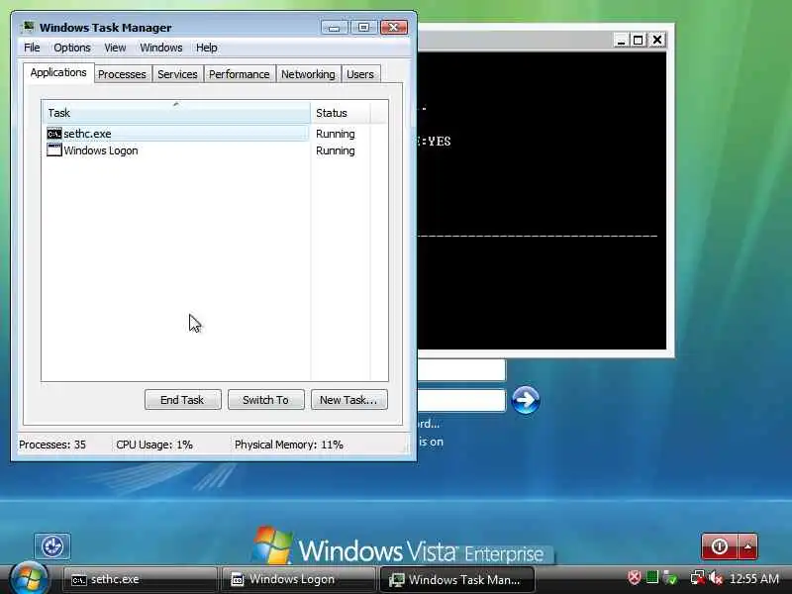Click the CPU Usage: 1% status text
This screenshot has width=792, height=594.
tap(154, 445)
